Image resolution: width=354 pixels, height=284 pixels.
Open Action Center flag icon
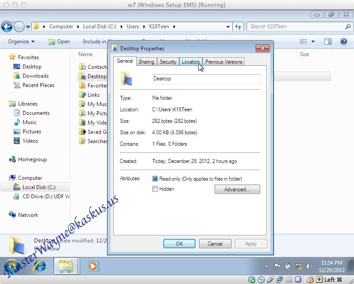[x=277, y=266]
